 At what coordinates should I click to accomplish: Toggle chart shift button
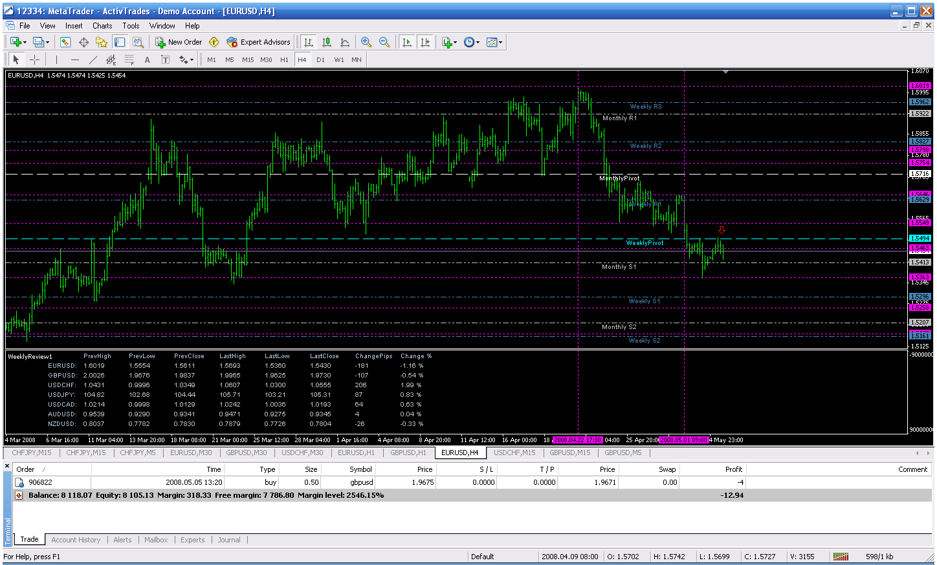coord(425,42)
